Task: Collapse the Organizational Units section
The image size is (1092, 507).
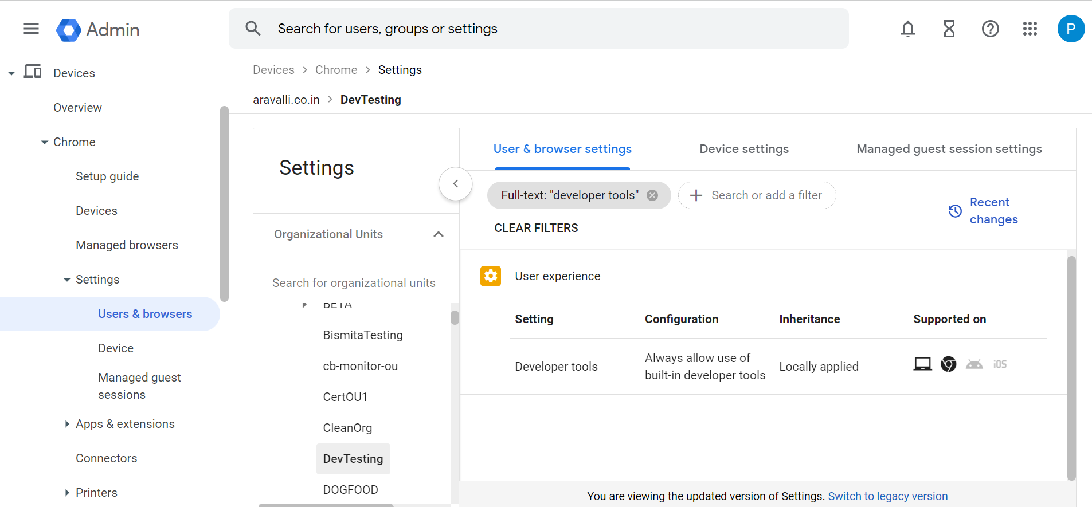Action: click(439, 234)
